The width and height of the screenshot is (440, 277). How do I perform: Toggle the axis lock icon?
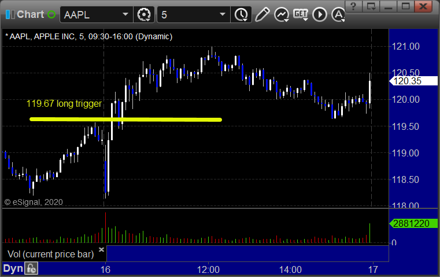coord(31,268)
